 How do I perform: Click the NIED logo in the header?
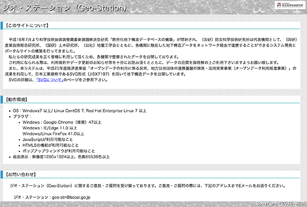click(290, 5)
